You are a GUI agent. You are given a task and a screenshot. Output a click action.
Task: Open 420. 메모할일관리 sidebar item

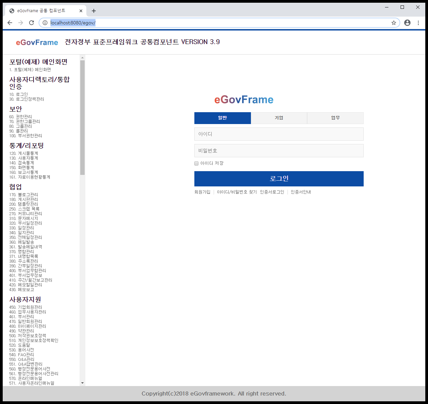click(x=26, y=285)
